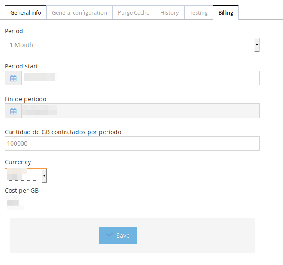Open the Period dropdown showing 1 Month
This screenshot has height=265, width=283.
(x=132, y=45)
